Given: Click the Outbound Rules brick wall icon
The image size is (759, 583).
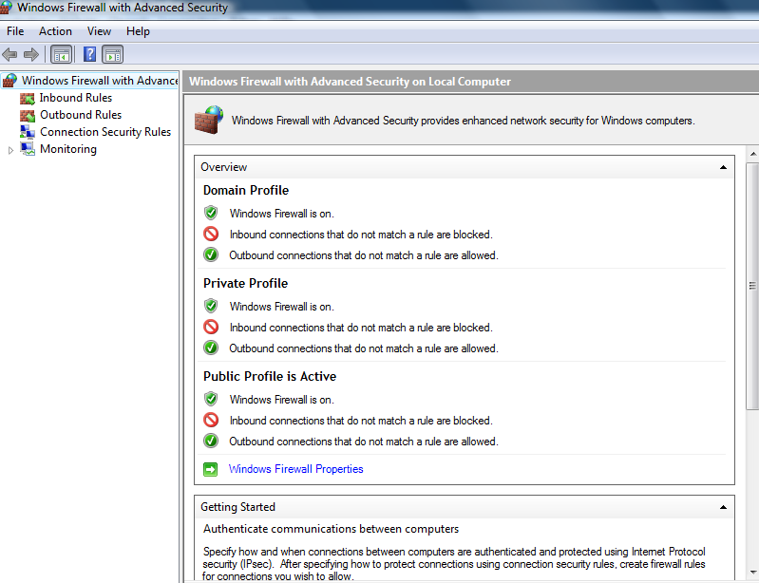Looking at the screenshot, I should point(28,115).
